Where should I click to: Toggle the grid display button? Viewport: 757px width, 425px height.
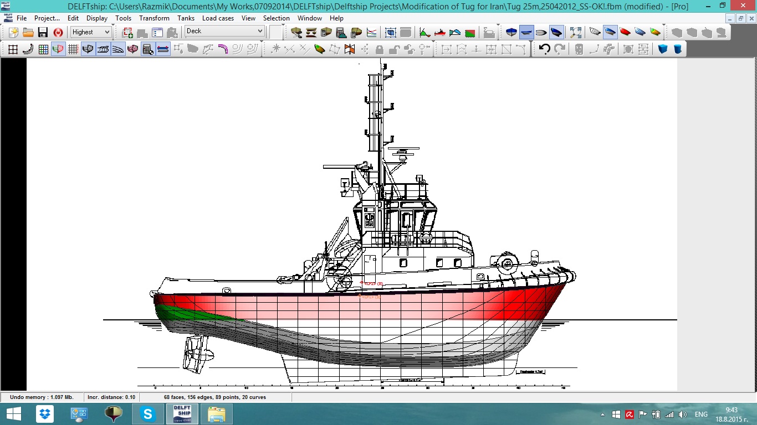pos(73,49)
